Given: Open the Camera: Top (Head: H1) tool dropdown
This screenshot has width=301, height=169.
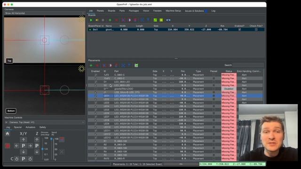Looking at the screenshot, I should coord(47,122).
